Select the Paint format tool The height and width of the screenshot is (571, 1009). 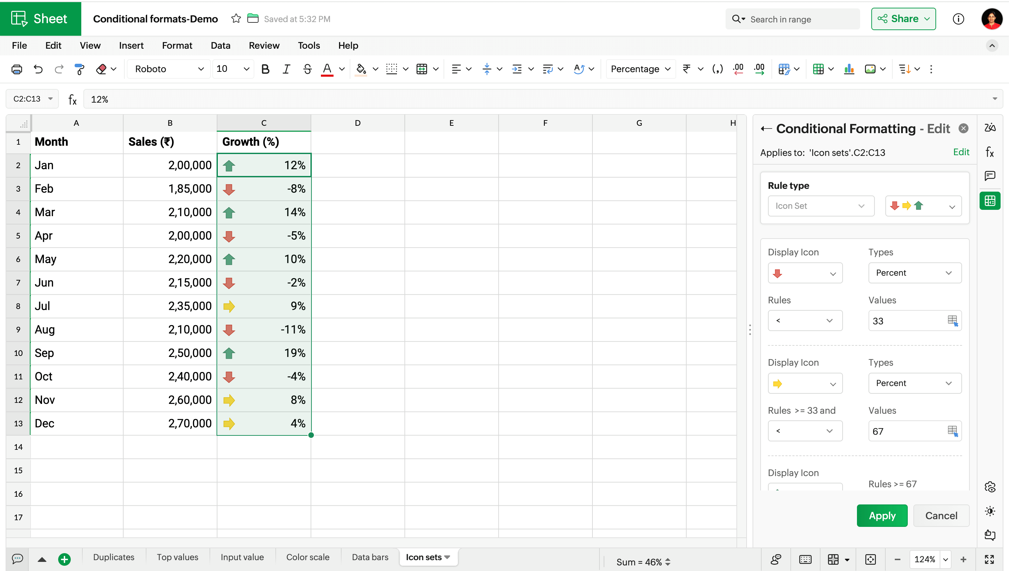point(79,69)
